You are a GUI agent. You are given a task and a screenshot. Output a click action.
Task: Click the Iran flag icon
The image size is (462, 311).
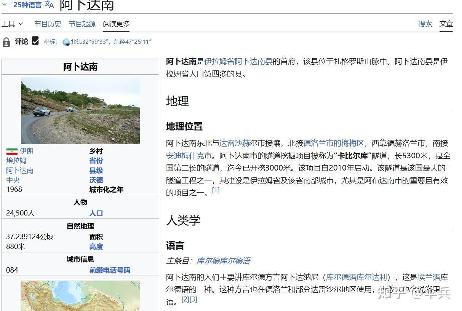[12, 151]
